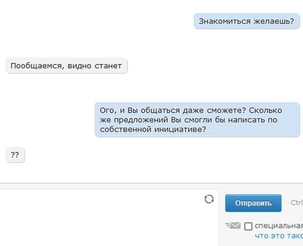The image size is (303, 246).
Task: Click the word "Знакомиться" in the top message
Action: pos(219,22)
